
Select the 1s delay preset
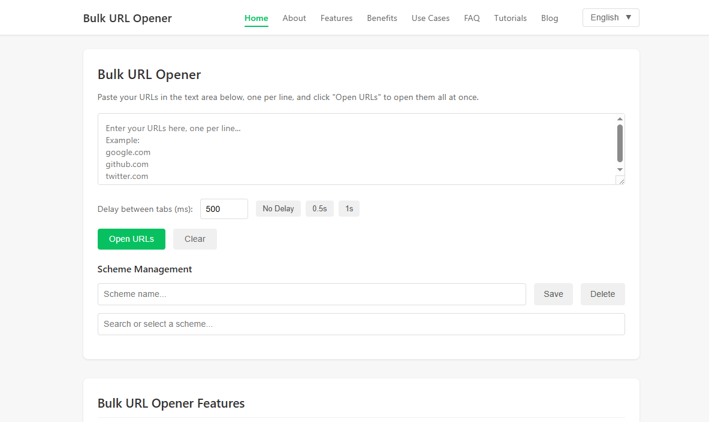pos(349,208)
